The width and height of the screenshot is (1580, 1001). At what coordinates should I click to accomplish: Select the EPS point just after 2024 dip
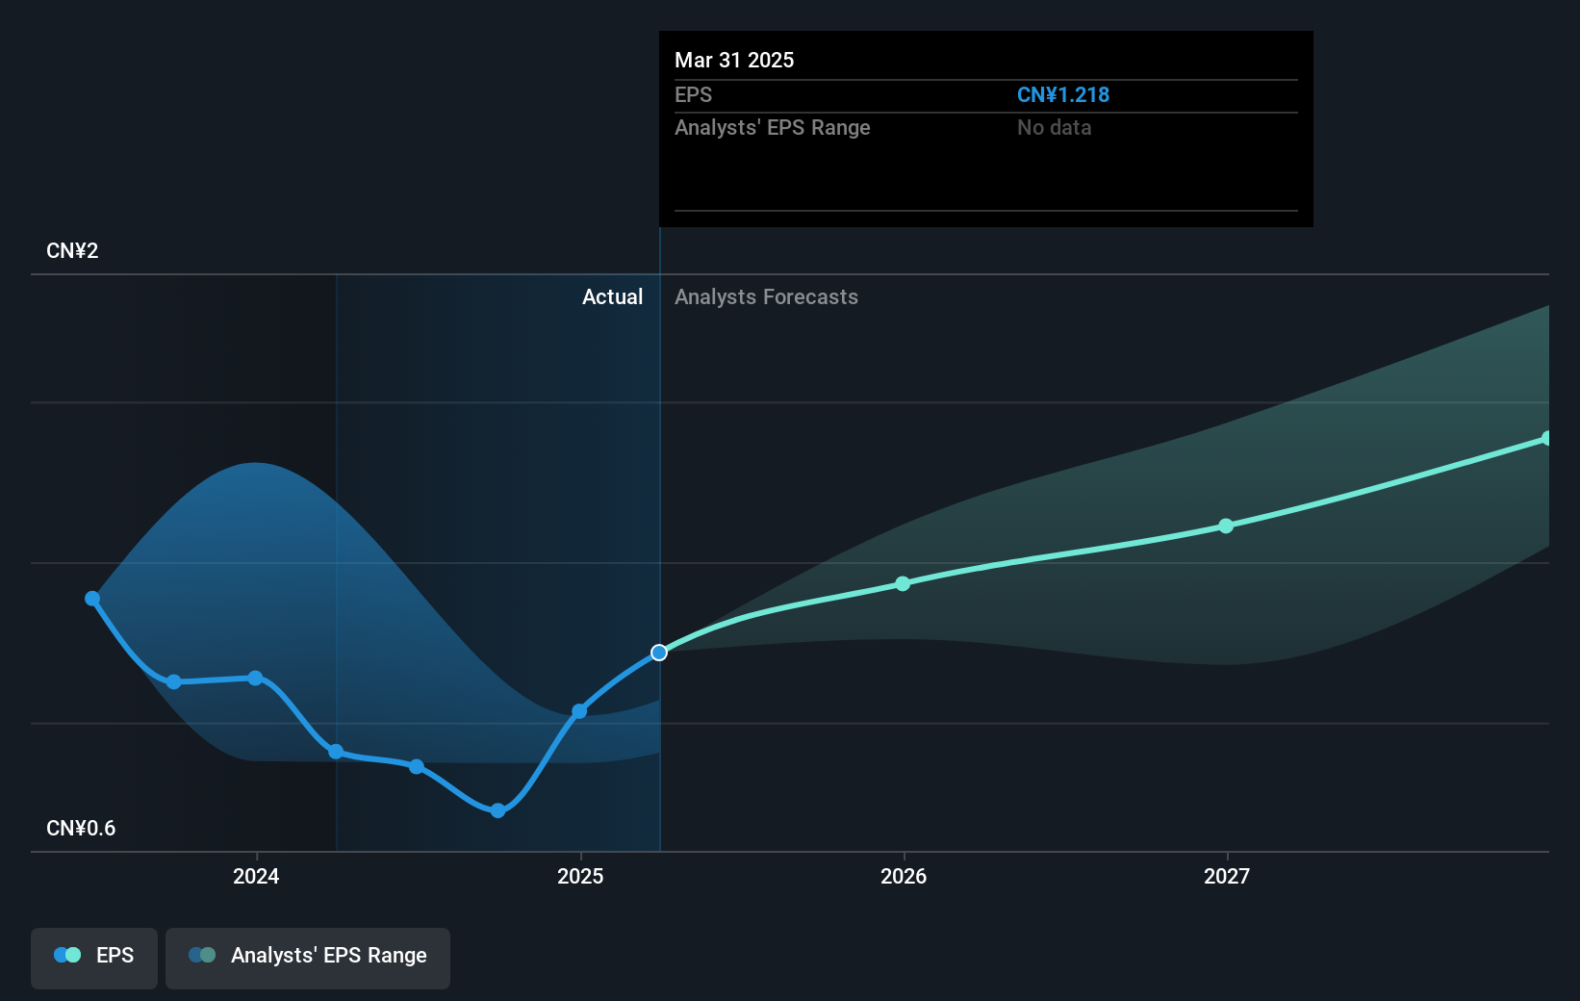point(336,752)
